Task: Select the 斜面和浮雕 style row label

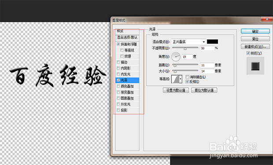Action: point(129,44)
